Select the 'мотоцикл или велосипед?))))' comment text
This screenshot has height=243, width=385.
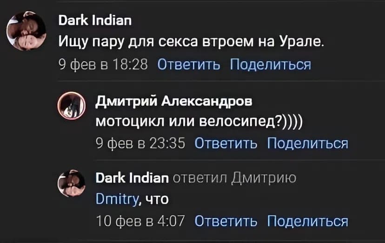[199, 121]
